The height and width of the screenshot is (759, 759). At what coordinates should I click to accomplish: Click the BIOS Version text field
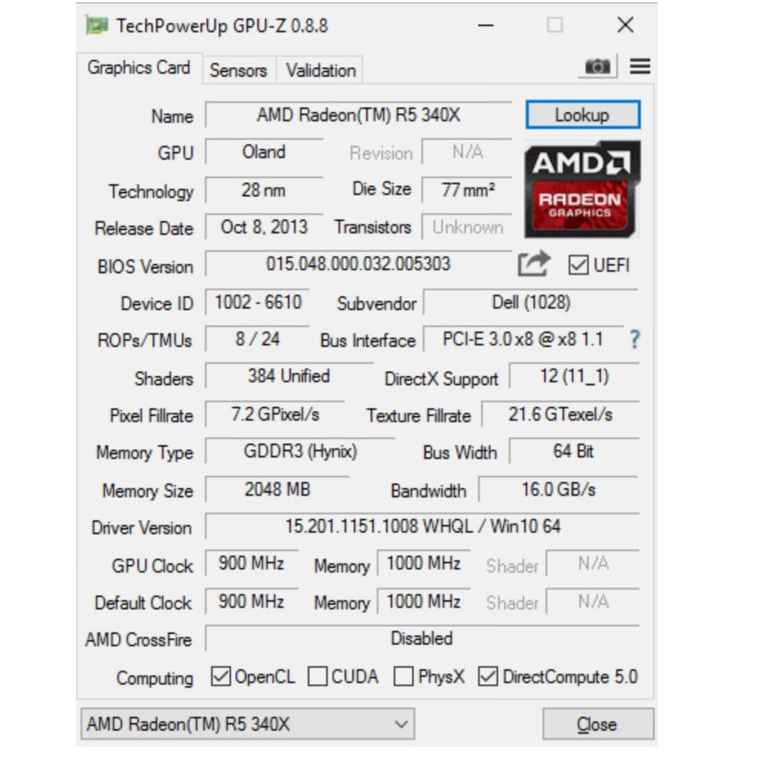[358, 264]
